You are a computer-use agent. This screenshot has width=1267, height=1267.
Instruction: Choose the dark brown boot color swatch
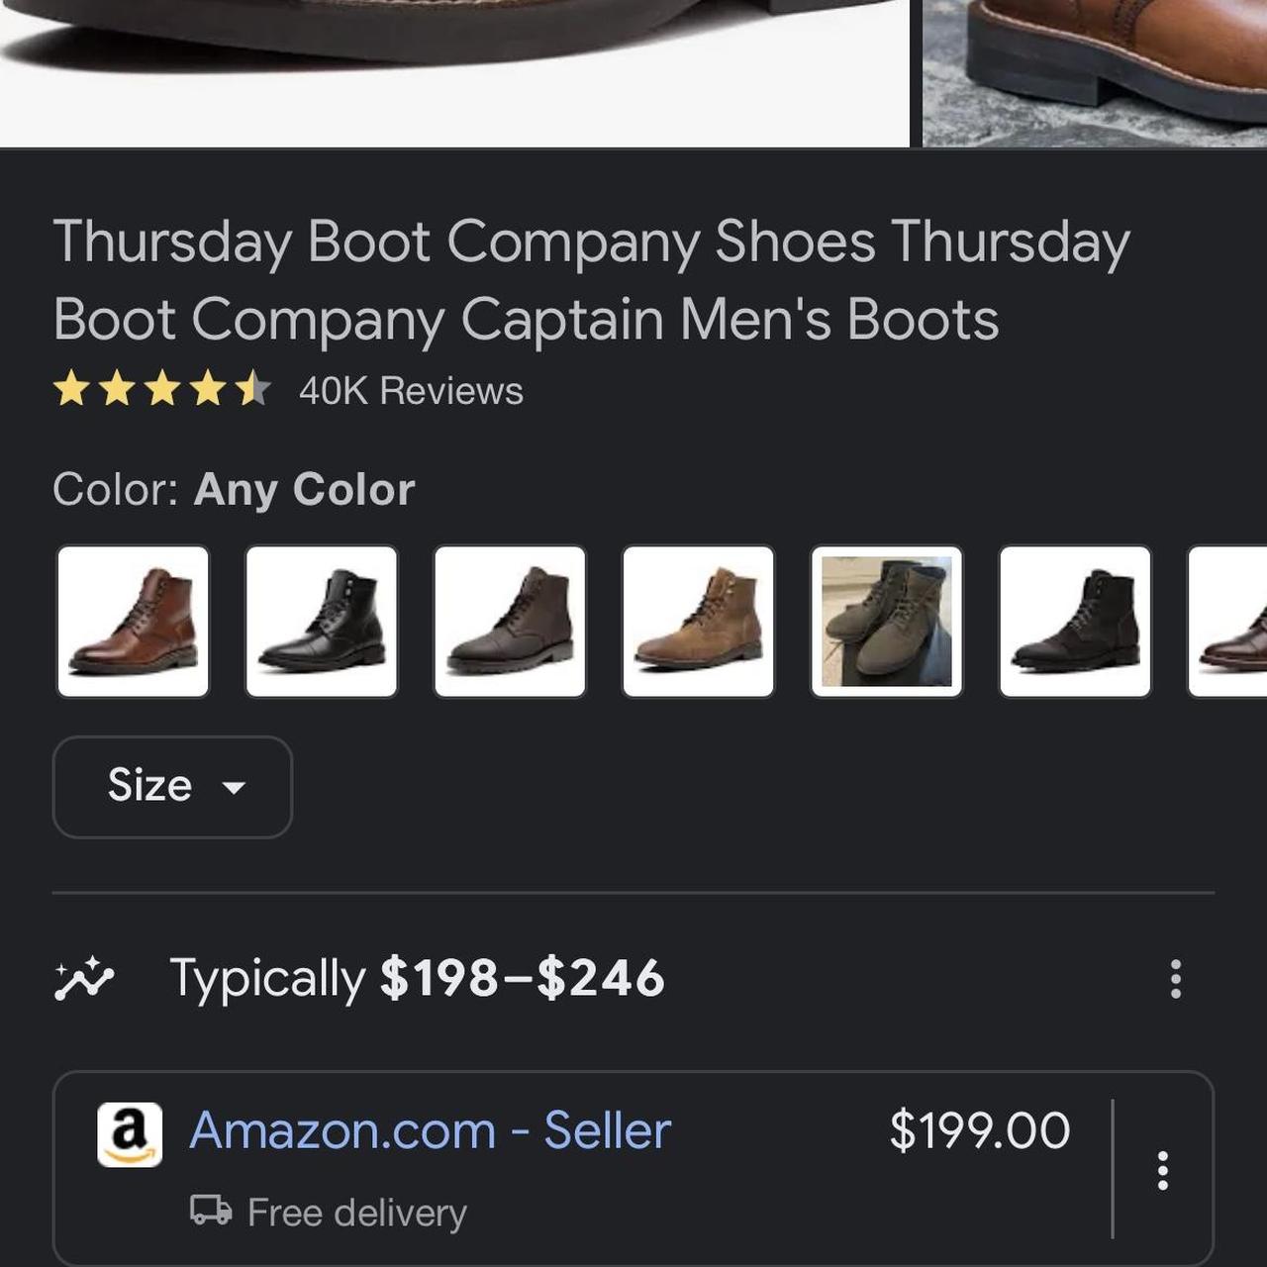[x=510, y=622]
